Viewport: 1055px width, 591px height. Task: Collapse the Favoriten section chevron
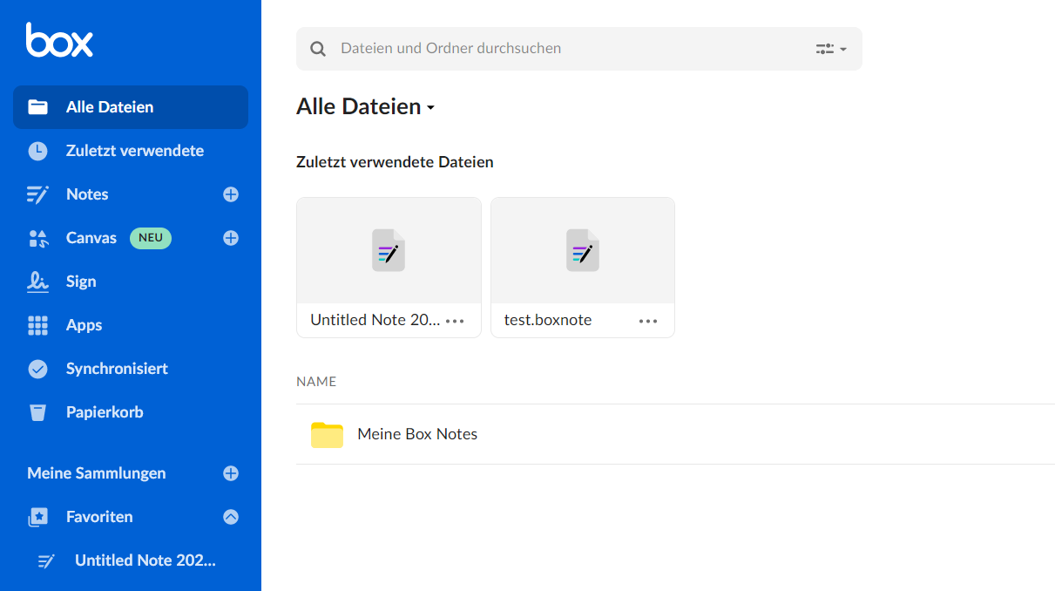231,517
